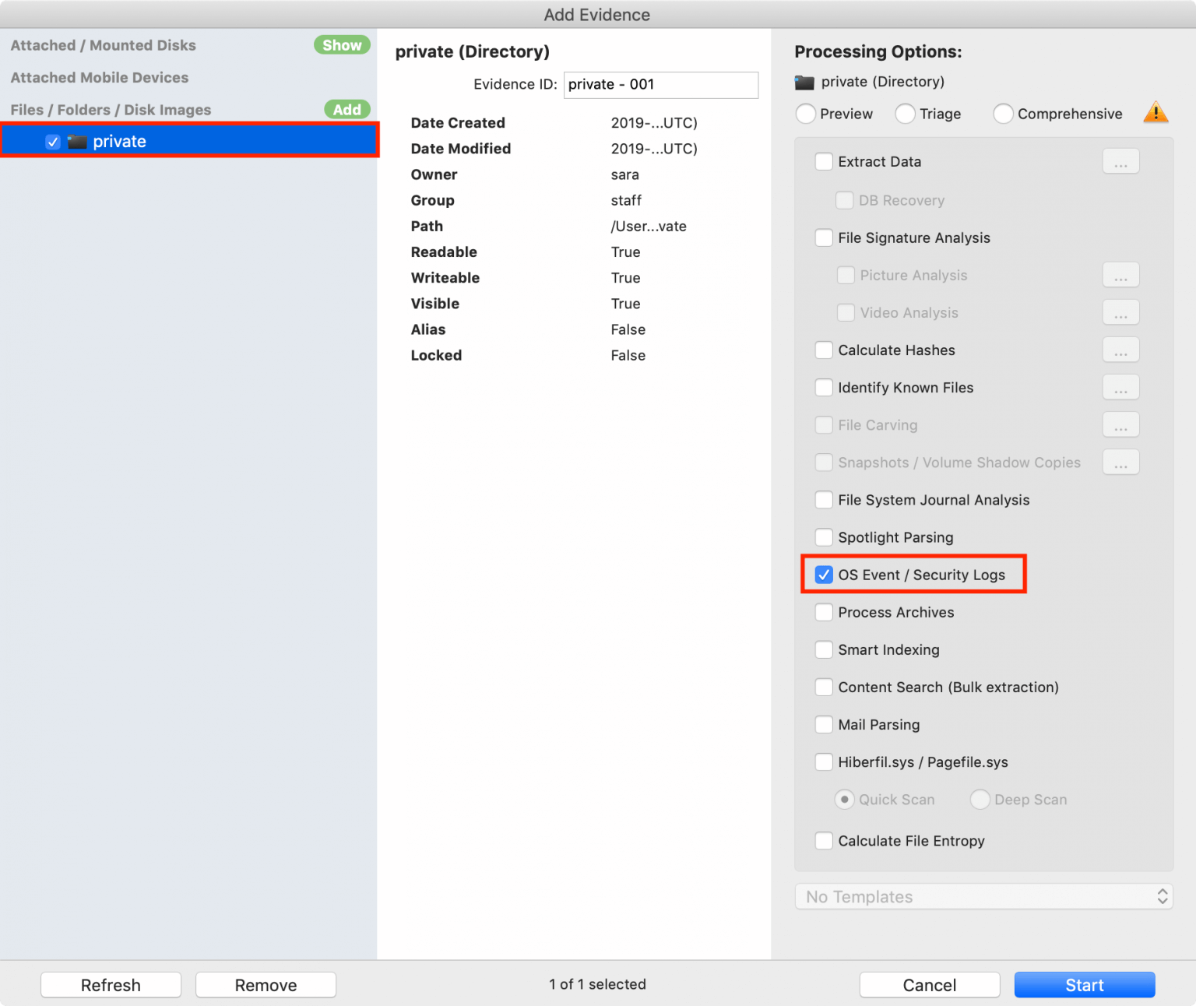Open Calculate Hashes options ellipsis icon
Screen dimensions: 1196x1006
pos(1120,350)
